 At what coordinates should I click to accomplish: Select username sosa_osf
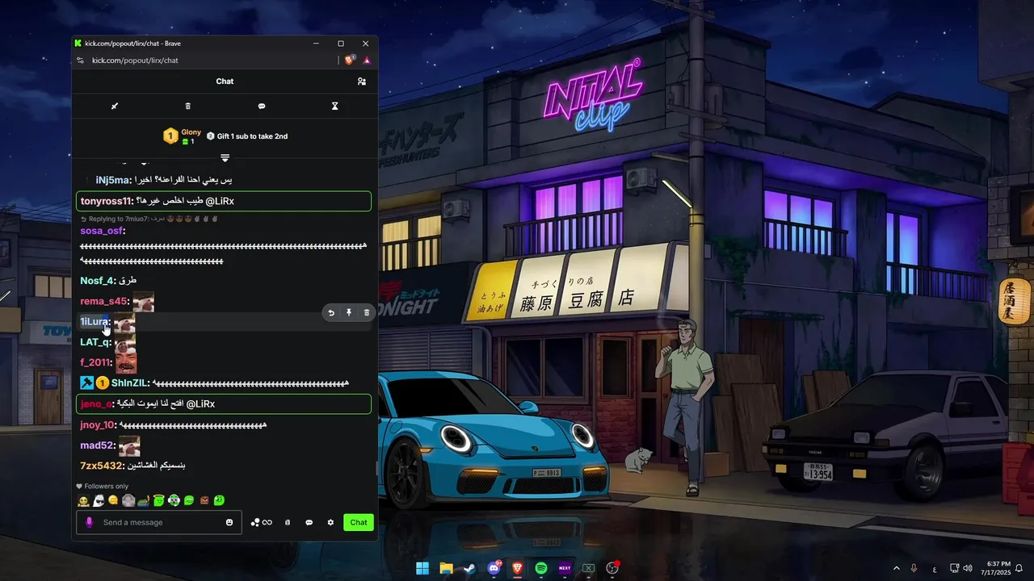[102, 231]
